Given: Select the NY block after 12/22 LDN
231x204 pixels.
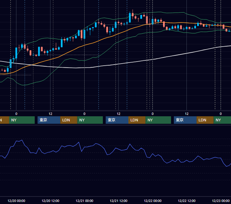Looking at the screenshot, I should click(x=222, y=120).
